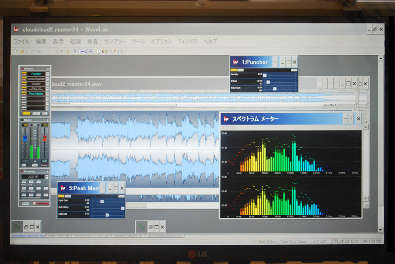This screenshot has width=395, height=264.
Task: Click the 44 100 Hz status bar field
Action: pyautogui.click(x=372, y=241)
